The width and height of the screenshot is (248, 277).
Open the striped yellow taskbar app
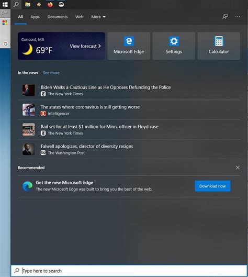pos(39,4)
